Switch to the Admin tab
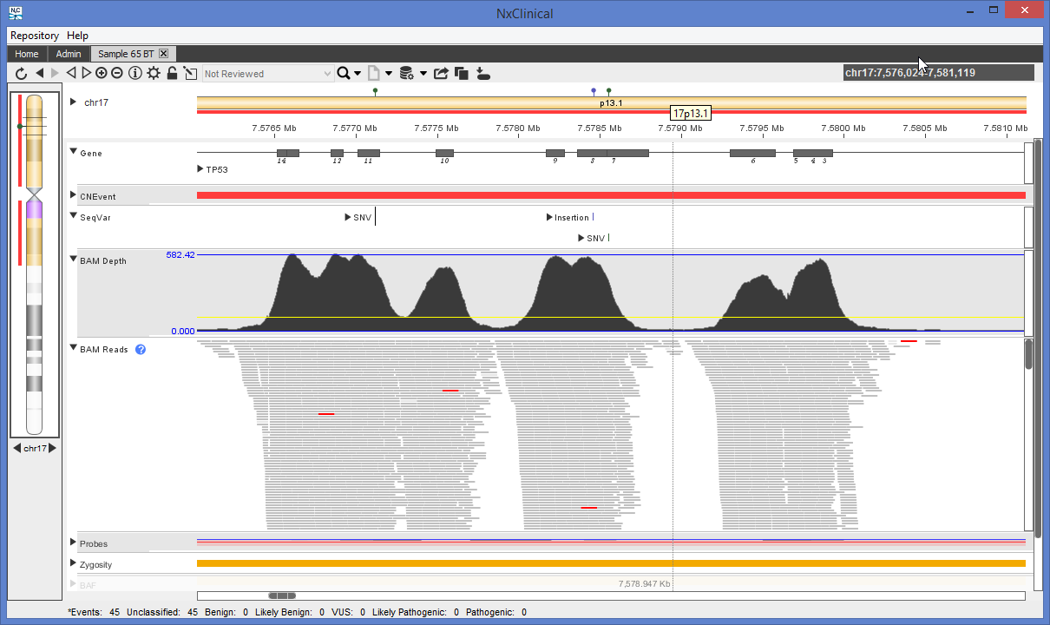 [69, 54]
